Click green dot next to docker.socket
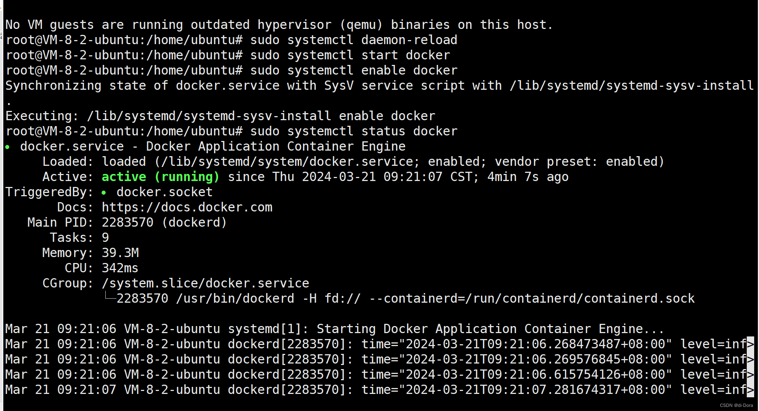The height and width of the screenshot is (411, 759). (104, 193)
